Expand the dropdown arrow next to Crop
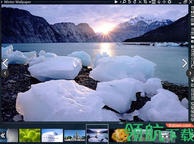This screenshot has width=194, height=144. pyautogui.click(x=150, y=2)
